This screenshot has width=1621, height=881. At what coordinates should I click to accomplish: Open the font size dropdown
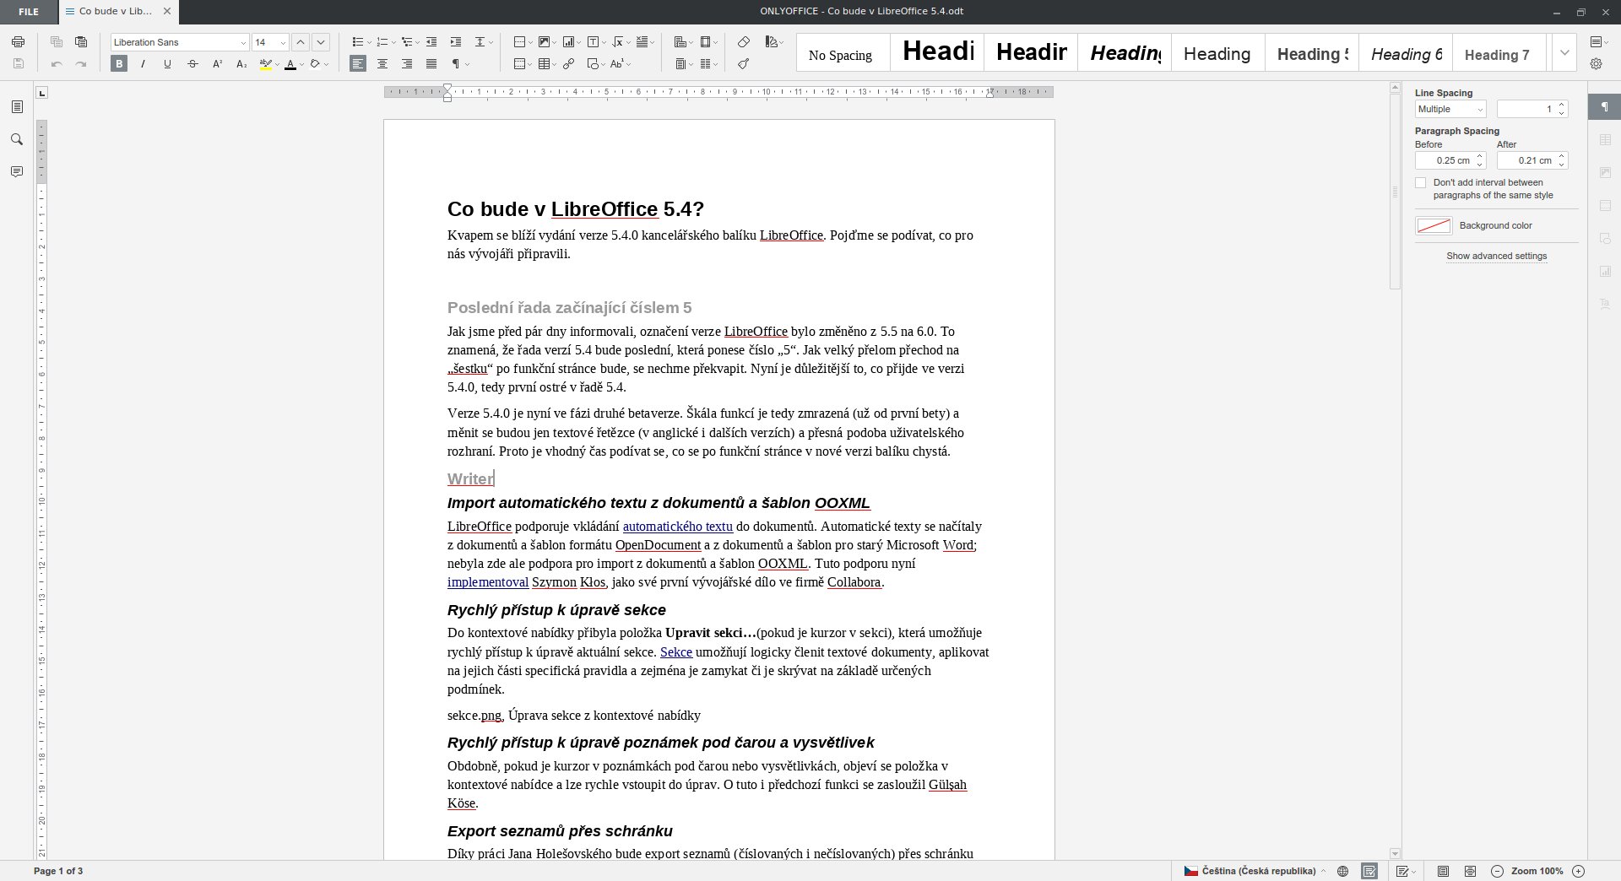[283, 42]
